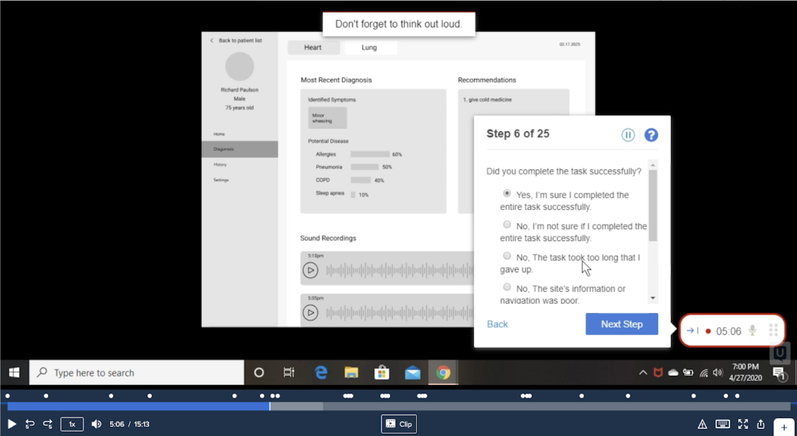This screenshot has width=797, height=436.
Task: Expand the hidden system tray icons chevron
Action: [642, 373]
